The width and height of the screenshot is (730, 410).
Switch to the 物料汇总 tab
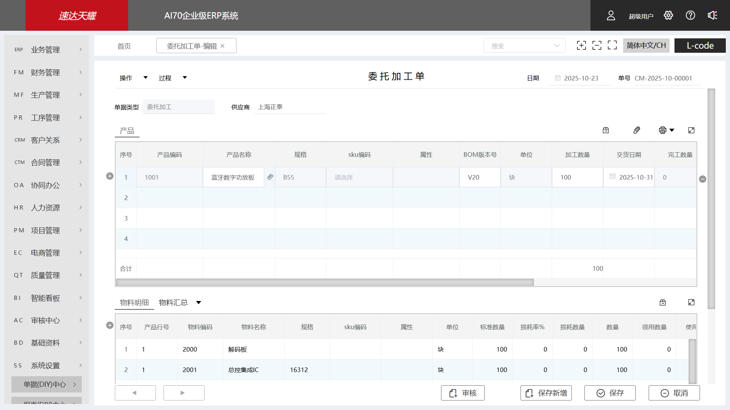[173, 302]
